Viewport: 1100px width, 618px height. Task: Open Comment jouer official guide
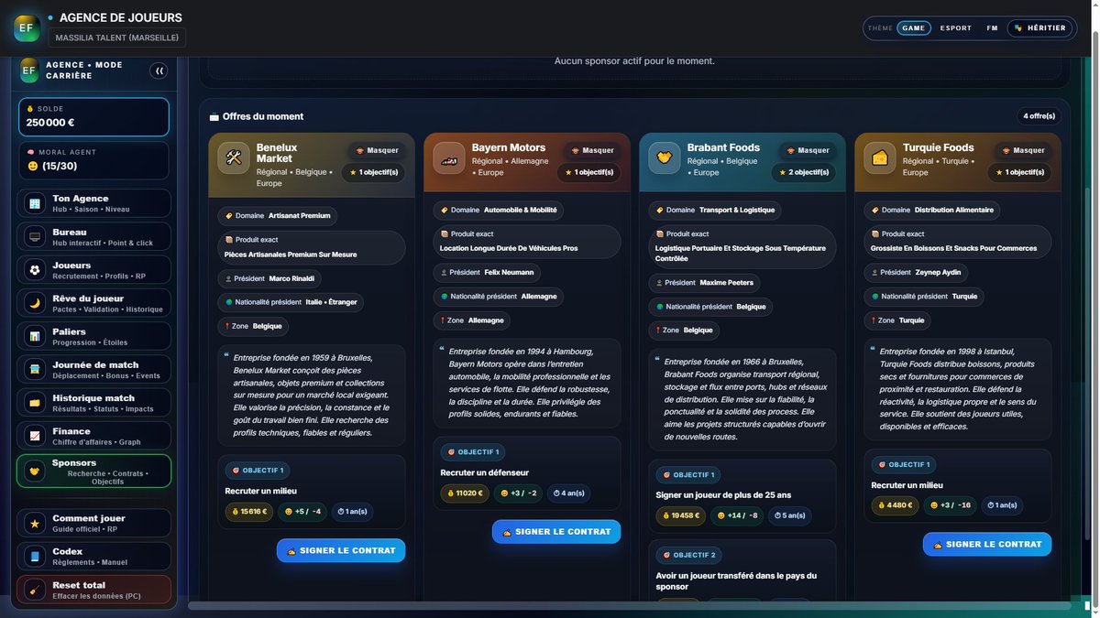click(x=93, y=524)
